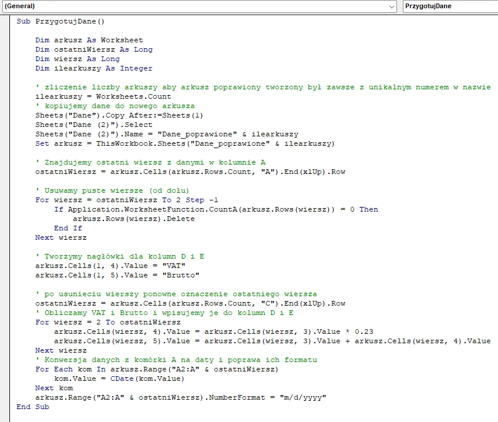
Task: Click the ilearkuszy = Worksheets.Count statement
Action: pyautogui.click(x=103, y=96)
